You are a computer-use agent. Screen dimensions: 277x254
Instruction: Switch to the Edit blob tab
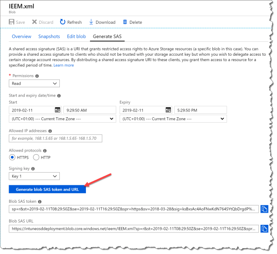click(76, 36)
